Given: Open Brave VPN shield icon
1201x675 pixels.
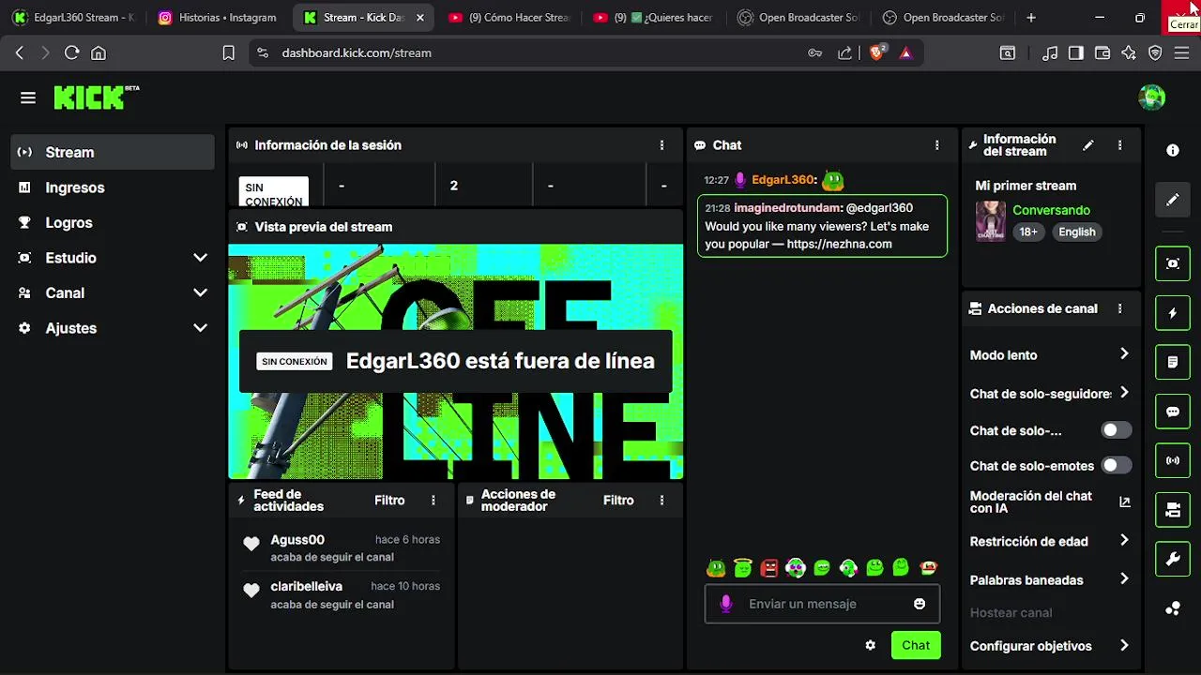Looking at the screenshot, I should coord(1155,53).
